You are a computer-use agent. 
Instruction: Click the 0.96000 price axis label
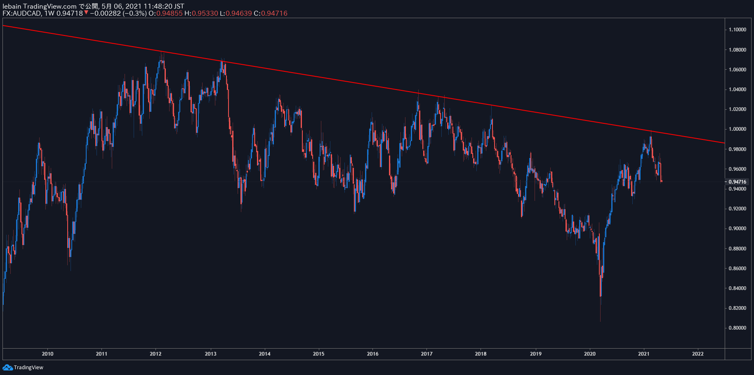pyautogui.click(x=738, y=169)
